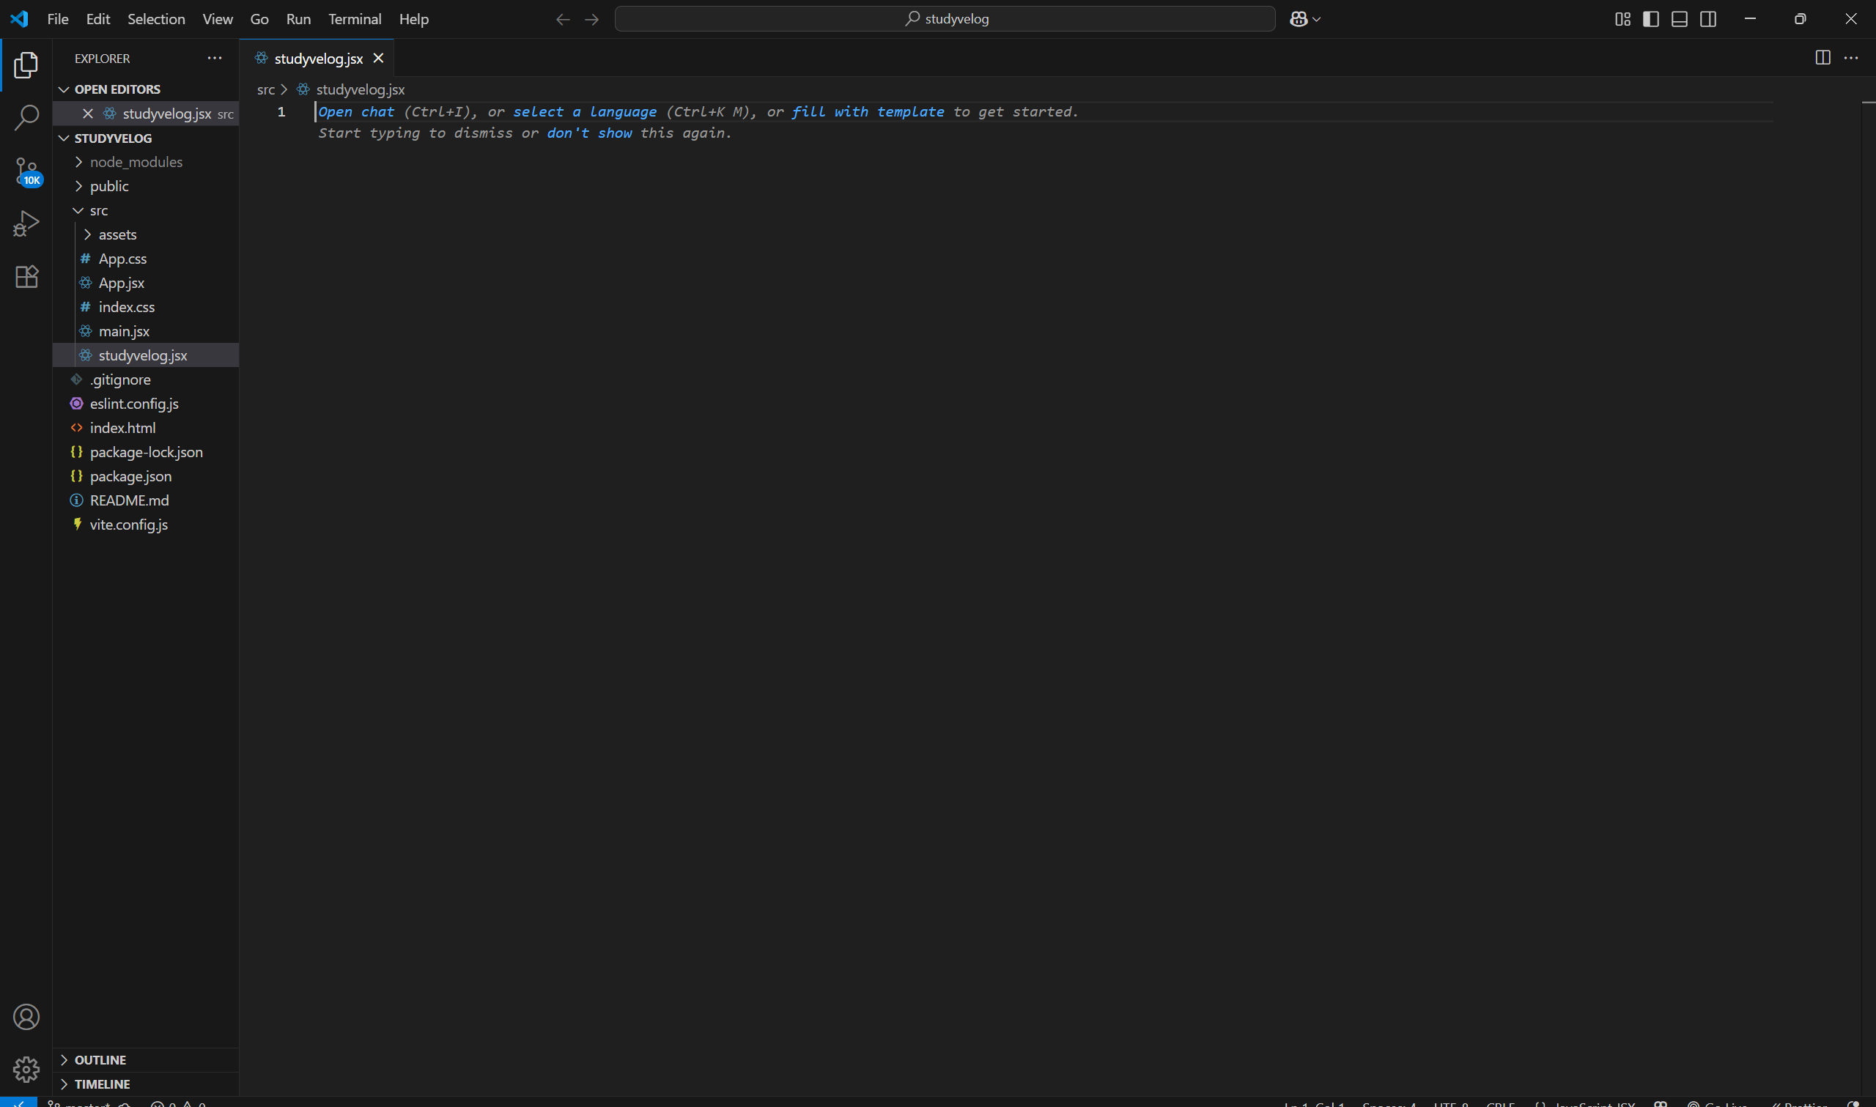Screen dimensions: 1876x1107
Task: Open Source Control view with 10K badge
Action: (26, 171)
